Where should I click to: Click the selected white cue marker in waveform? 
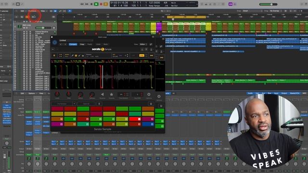(x=103, y=77)
